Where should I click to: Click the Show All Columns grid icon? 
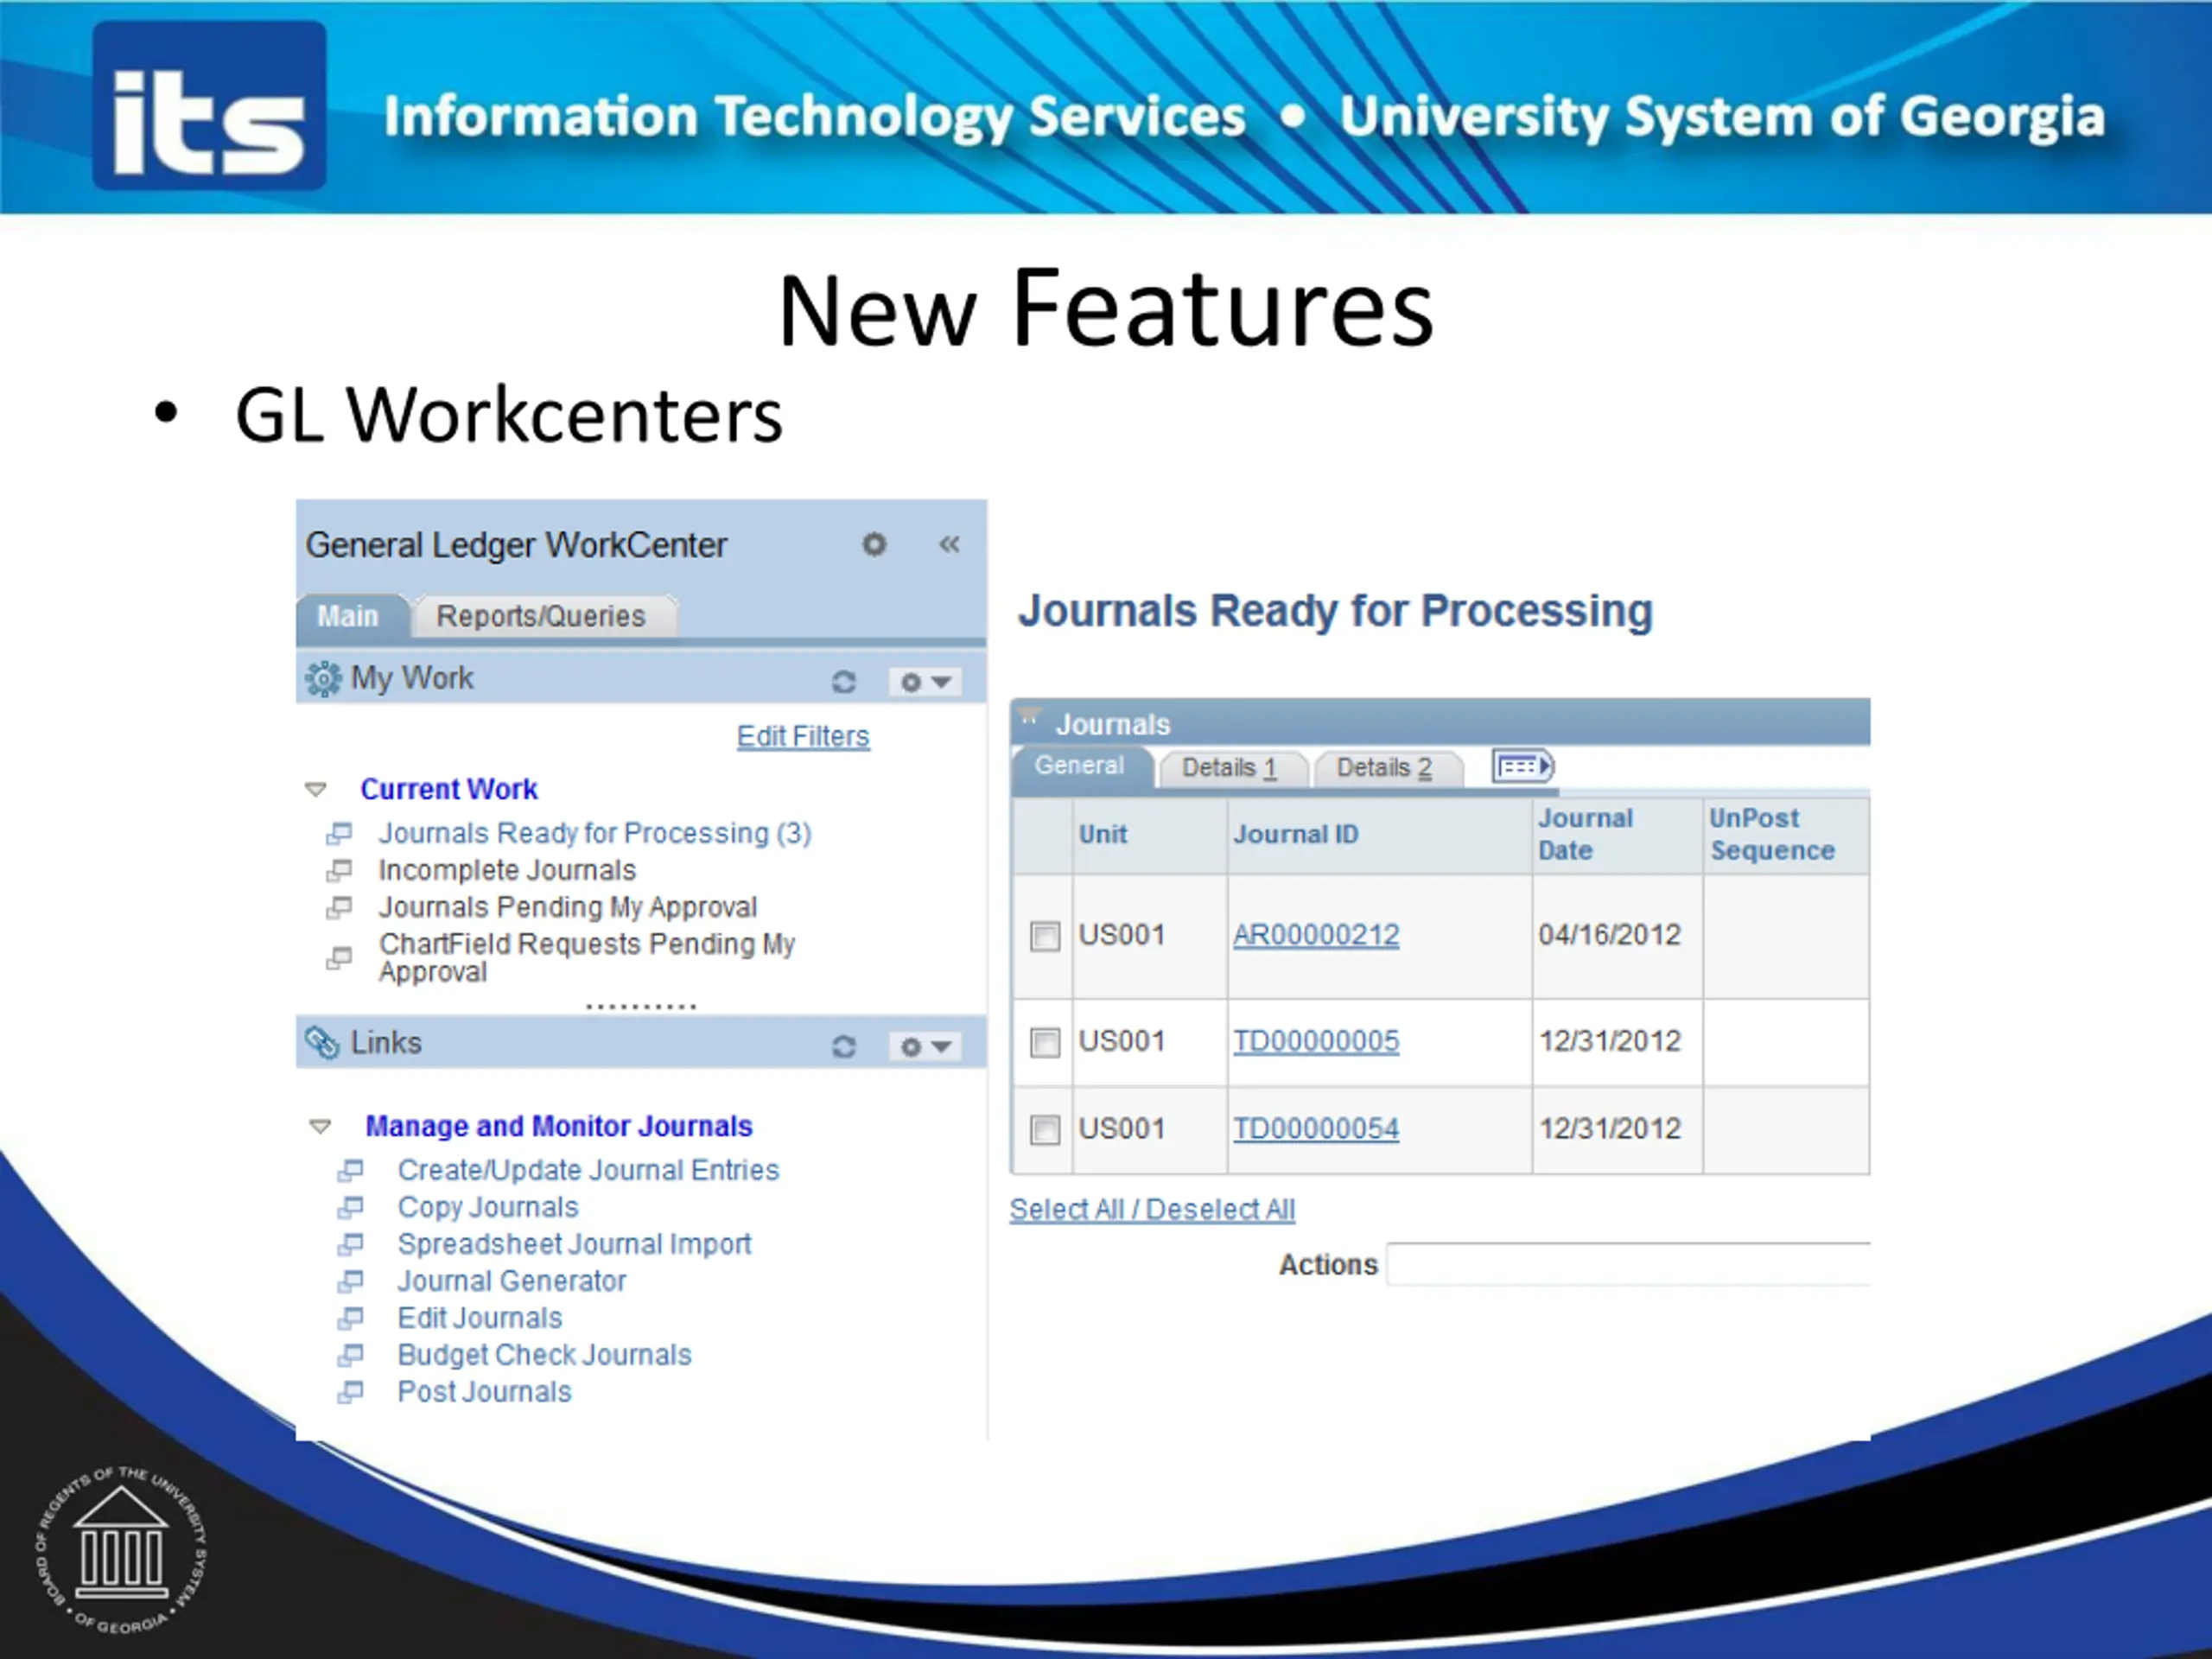[1523, 767]
